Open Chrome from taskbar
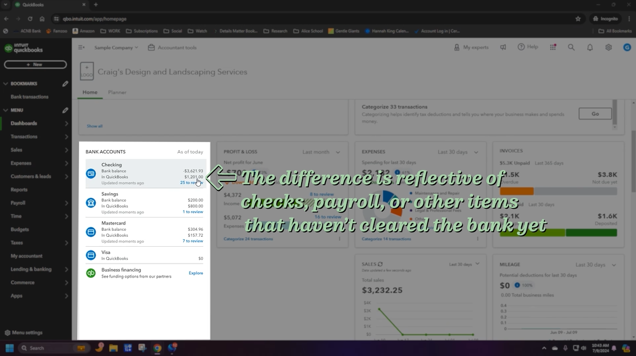636x356 pixels. click(157, 348)
